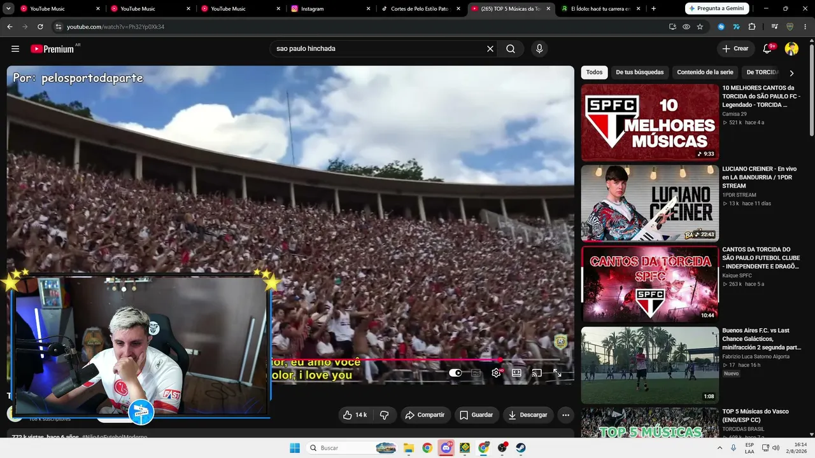View site information in address bar
Screen dimensions: 815x458
59,27
